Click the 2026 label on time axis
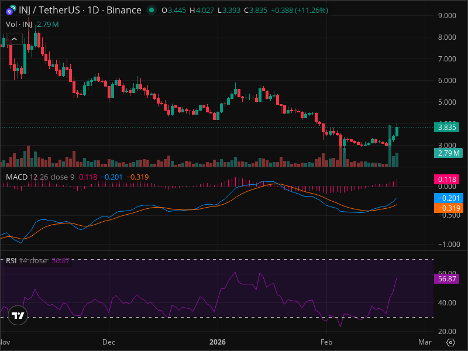Image resolution: width=468 pixels, height=351 pixels. (218, 342)
